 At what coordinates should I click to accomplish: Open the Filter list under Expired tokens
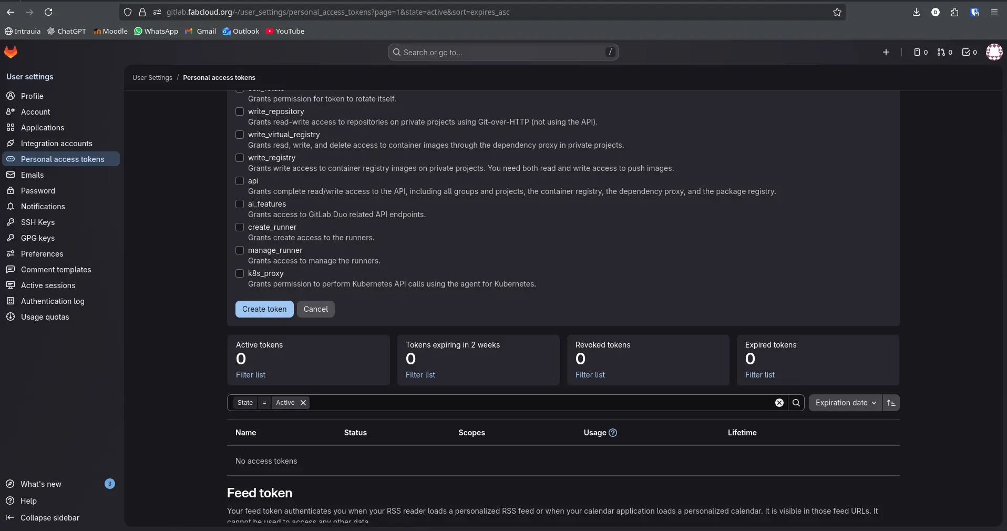[759, 374]
